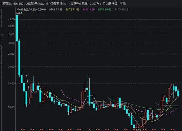182x131 pixels.
Task: Select the purple MA3 9.90 label
Action: coord(89,9)
